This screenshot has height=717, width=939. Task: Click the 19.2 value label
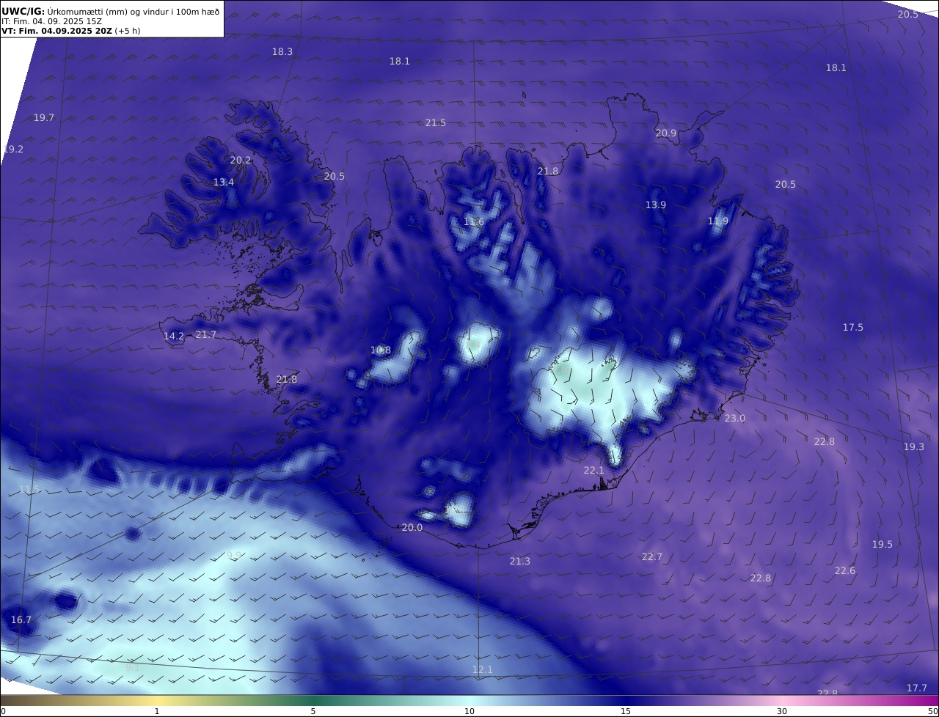click(x=13, y=150)
